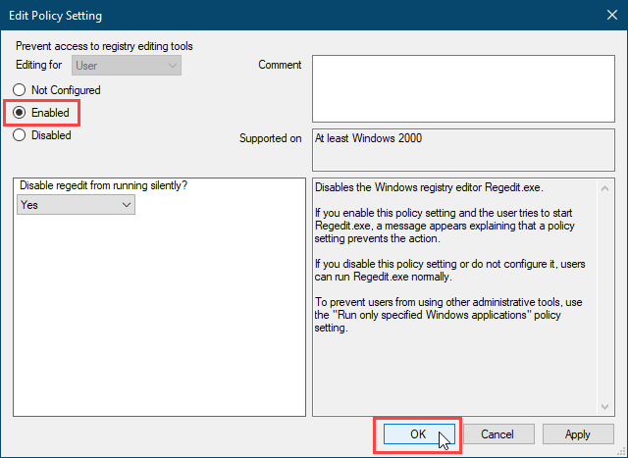Click the description pane scroll-up arrow
This screenshot has height=458, width=628.
[603, 185]
